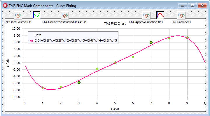This screenshot has width=210, height=116.
Task: Click the 7 X-axis tick label
Action: 151,103
